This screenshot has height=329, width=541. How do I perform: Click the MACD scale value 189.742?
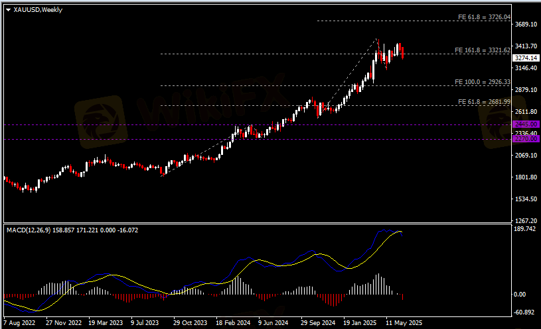coord(525,229)
